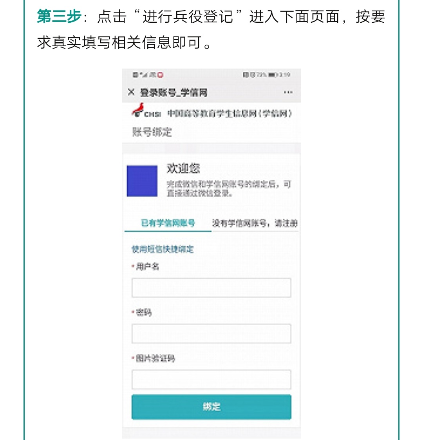Click the 使用短信快捷绑定 link
The image size is (423, 440).
click(163, 249)
